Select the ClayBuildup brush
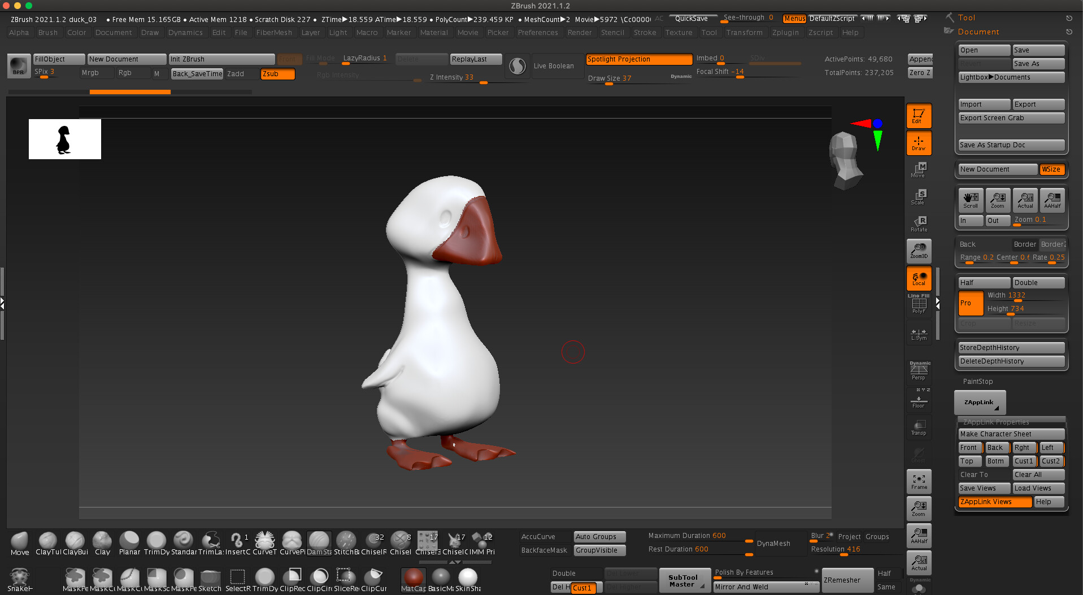This screenshot has width=1083, height=595. (x=75, y=542)
